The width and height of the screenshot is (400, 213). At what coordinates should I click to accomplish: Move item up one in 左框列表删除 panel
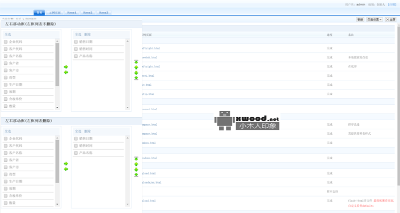point(136,164)
